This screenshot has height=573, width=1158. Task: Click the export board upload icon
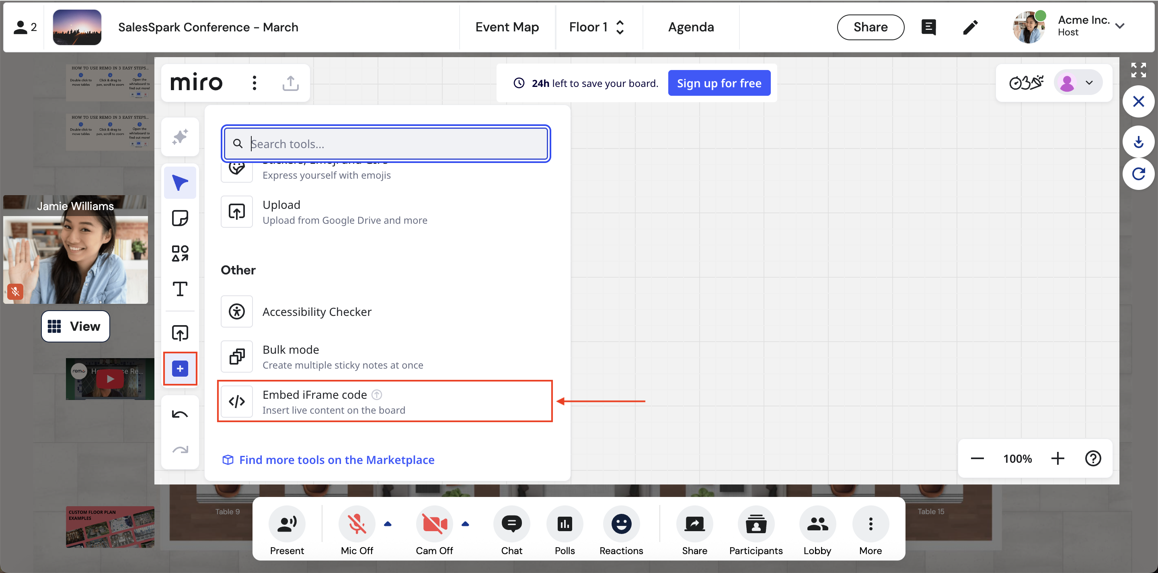290,83
